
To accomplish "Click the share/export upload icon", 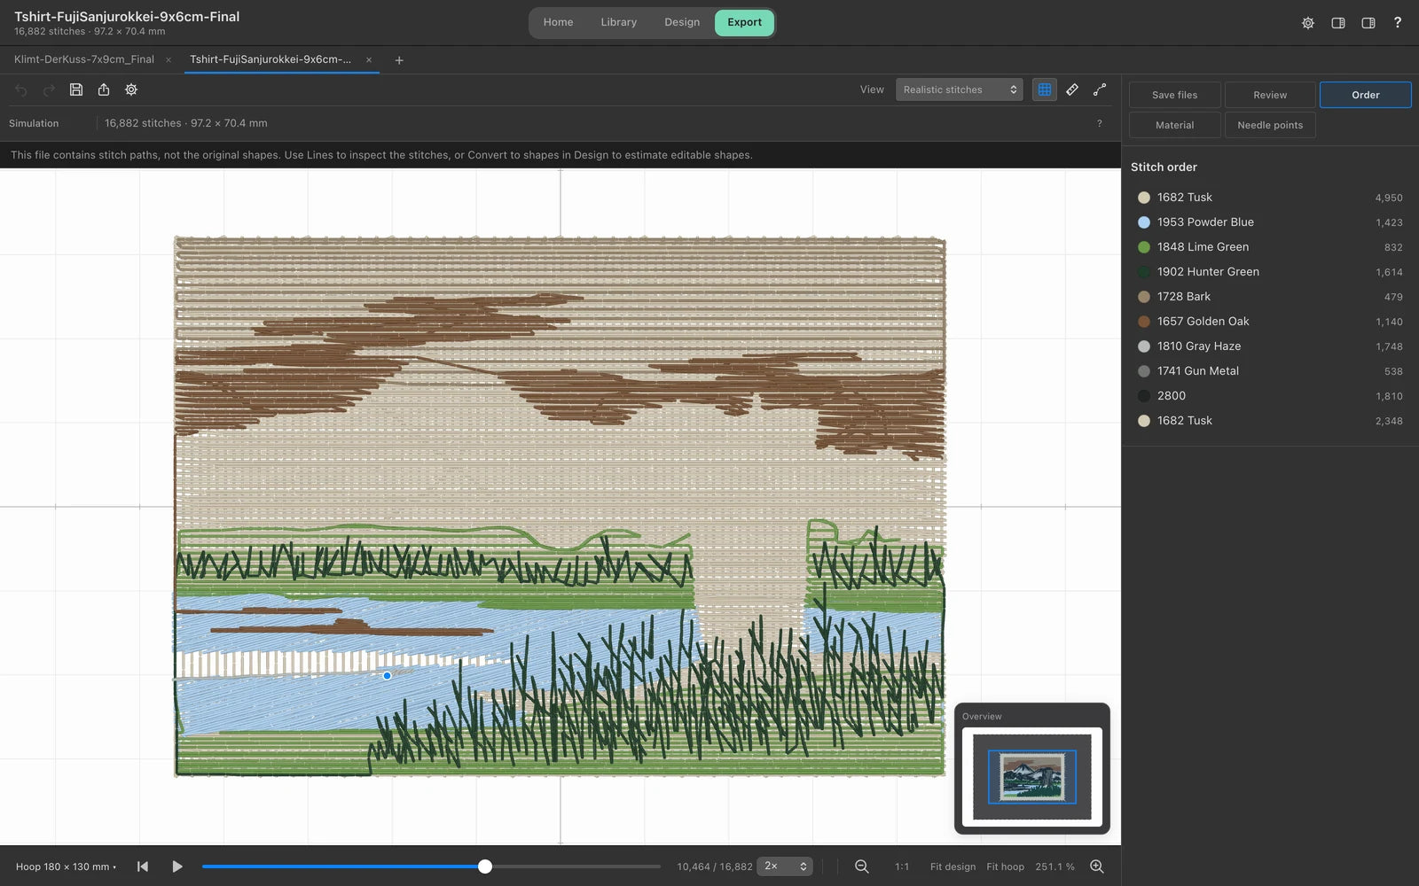I will (104, 89).
